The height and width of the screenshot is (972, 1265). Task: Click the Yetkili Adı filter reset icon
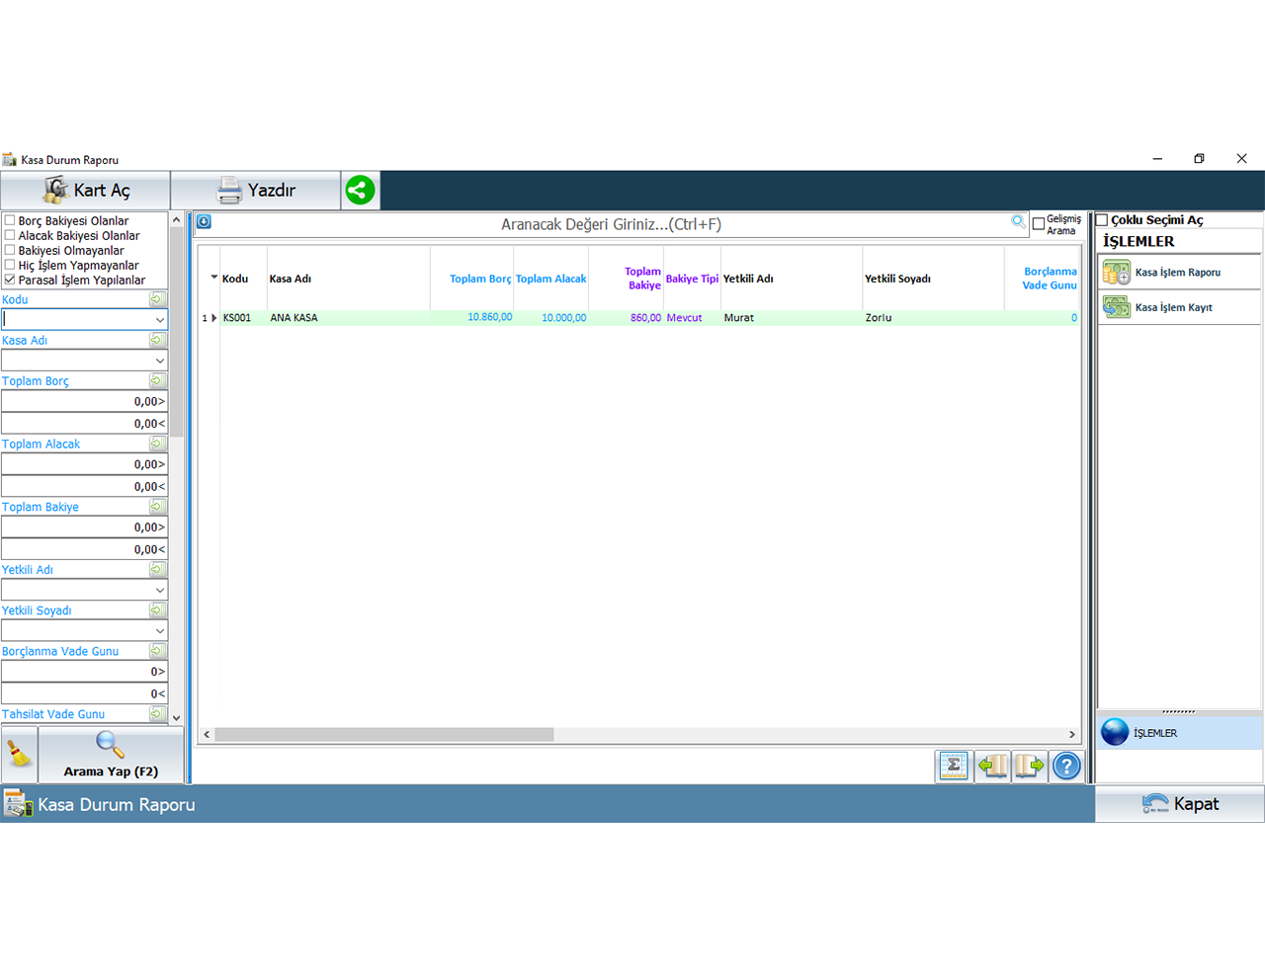pyautogui.click(x=157, y=569)
